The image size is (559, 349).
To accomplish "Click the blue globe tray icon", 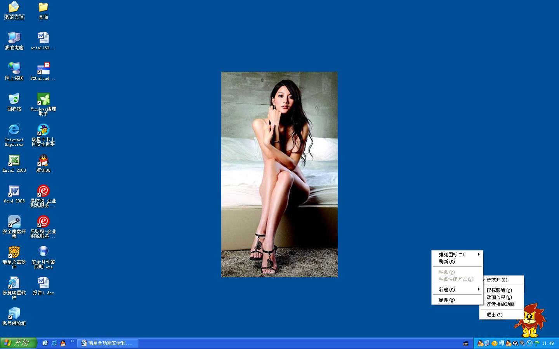I will [x=529, y=343].
